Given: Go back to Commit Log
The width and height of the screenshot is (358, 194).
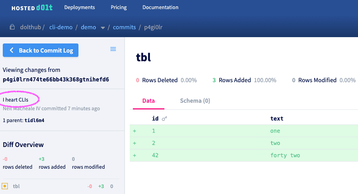Looking at the screenshot, I should coord(41,50).
